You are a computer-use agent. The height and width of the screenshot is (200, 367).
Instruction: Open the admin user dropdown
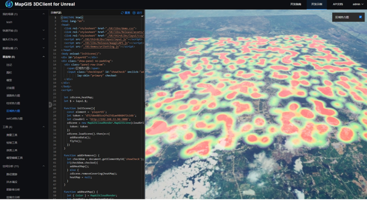click(358, 4)
